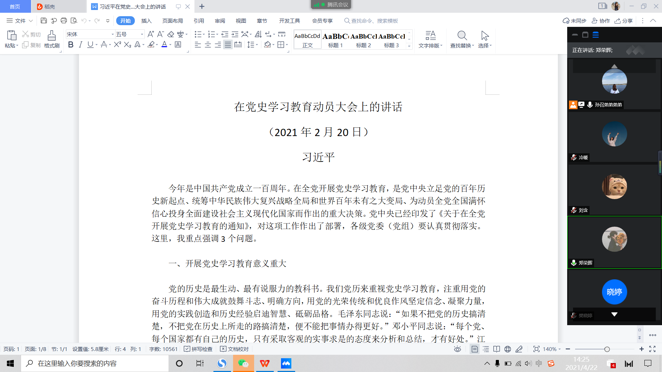Click the zoom slider handle
Image resolution: width=662 pixels, height=372 pixels.
tap(607, 349)
